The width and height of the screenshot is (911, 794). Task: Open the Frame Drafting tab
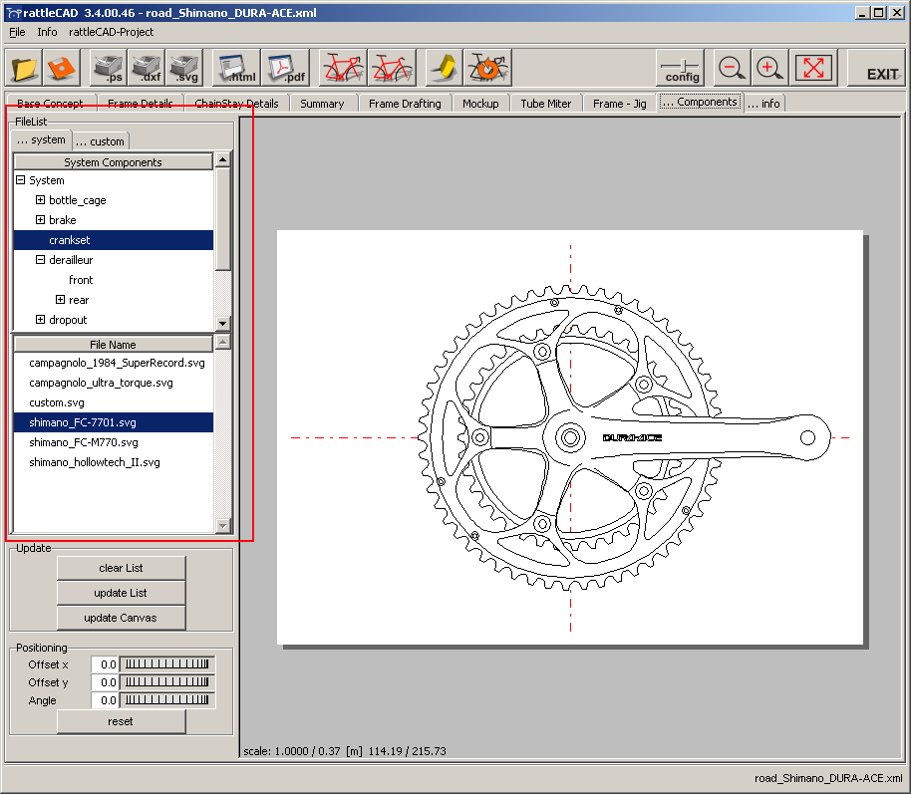pos(405,104)
